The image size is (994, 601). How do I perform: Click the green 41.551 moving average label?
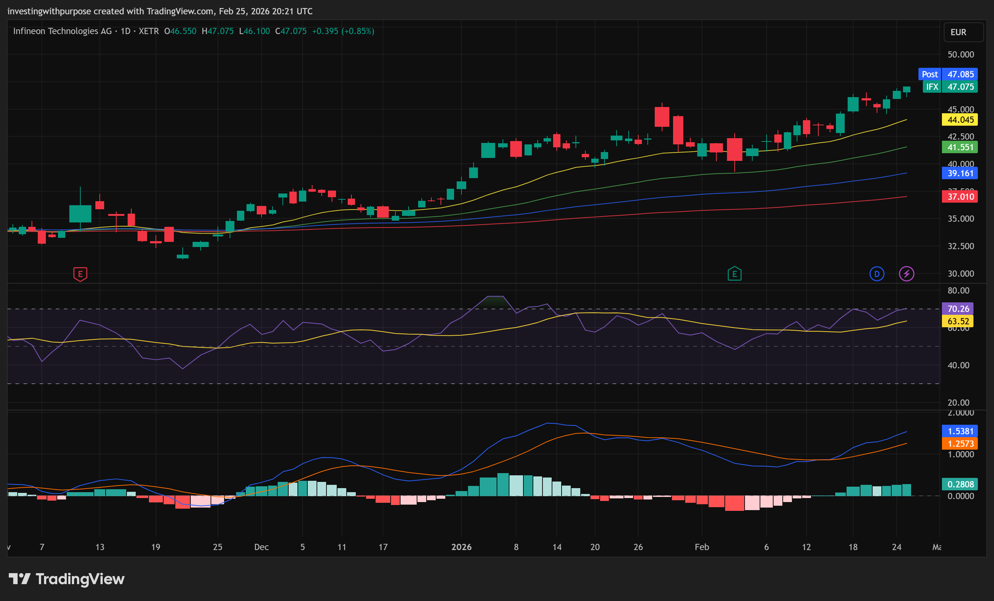coord(960,147)
